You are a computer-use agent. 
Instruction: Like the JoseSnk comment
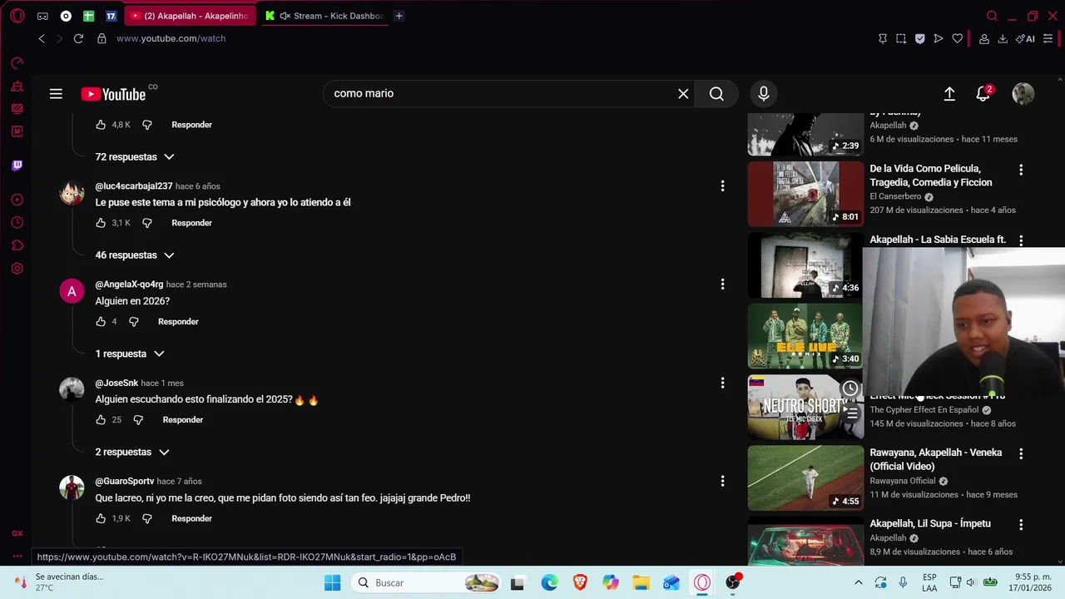coord(101,420)
